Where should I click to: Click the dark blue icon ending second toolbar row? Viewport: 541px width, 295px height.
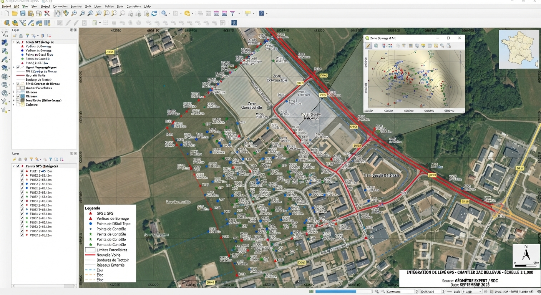click(234, 23)
